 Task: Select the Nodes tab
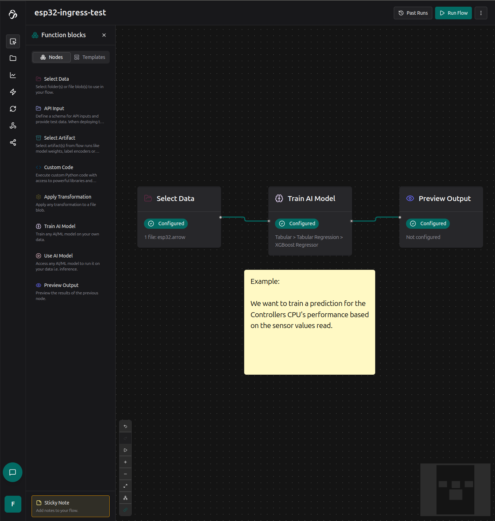point(51,57)
